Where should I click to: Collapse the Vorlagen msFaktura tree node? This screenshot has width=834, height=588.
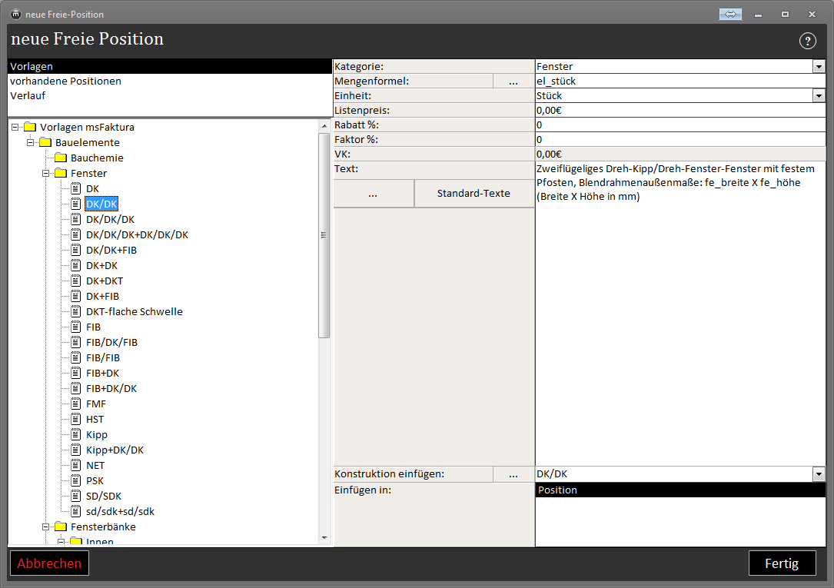[15, 127]
